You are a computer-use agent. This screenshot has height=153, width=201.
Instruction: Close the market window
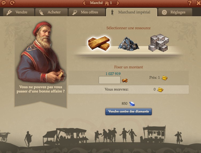198,3
